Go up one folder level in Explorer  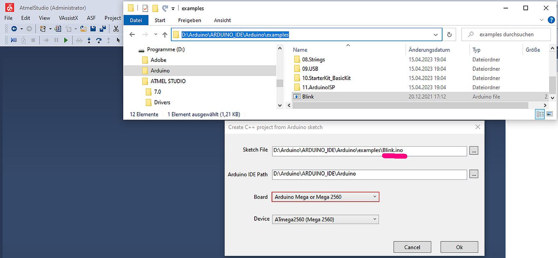click(x=165, y=35)
